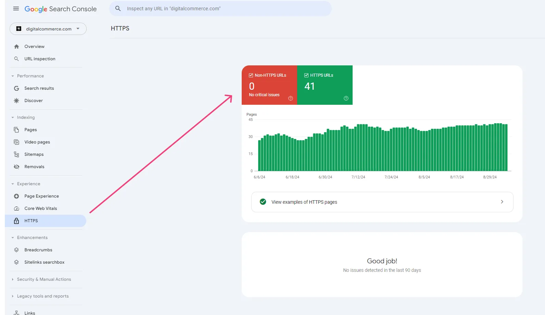Viewport: 545px width, 315px height.
Task: Click a green bar near 7/12/24
Action: (358, 148)
